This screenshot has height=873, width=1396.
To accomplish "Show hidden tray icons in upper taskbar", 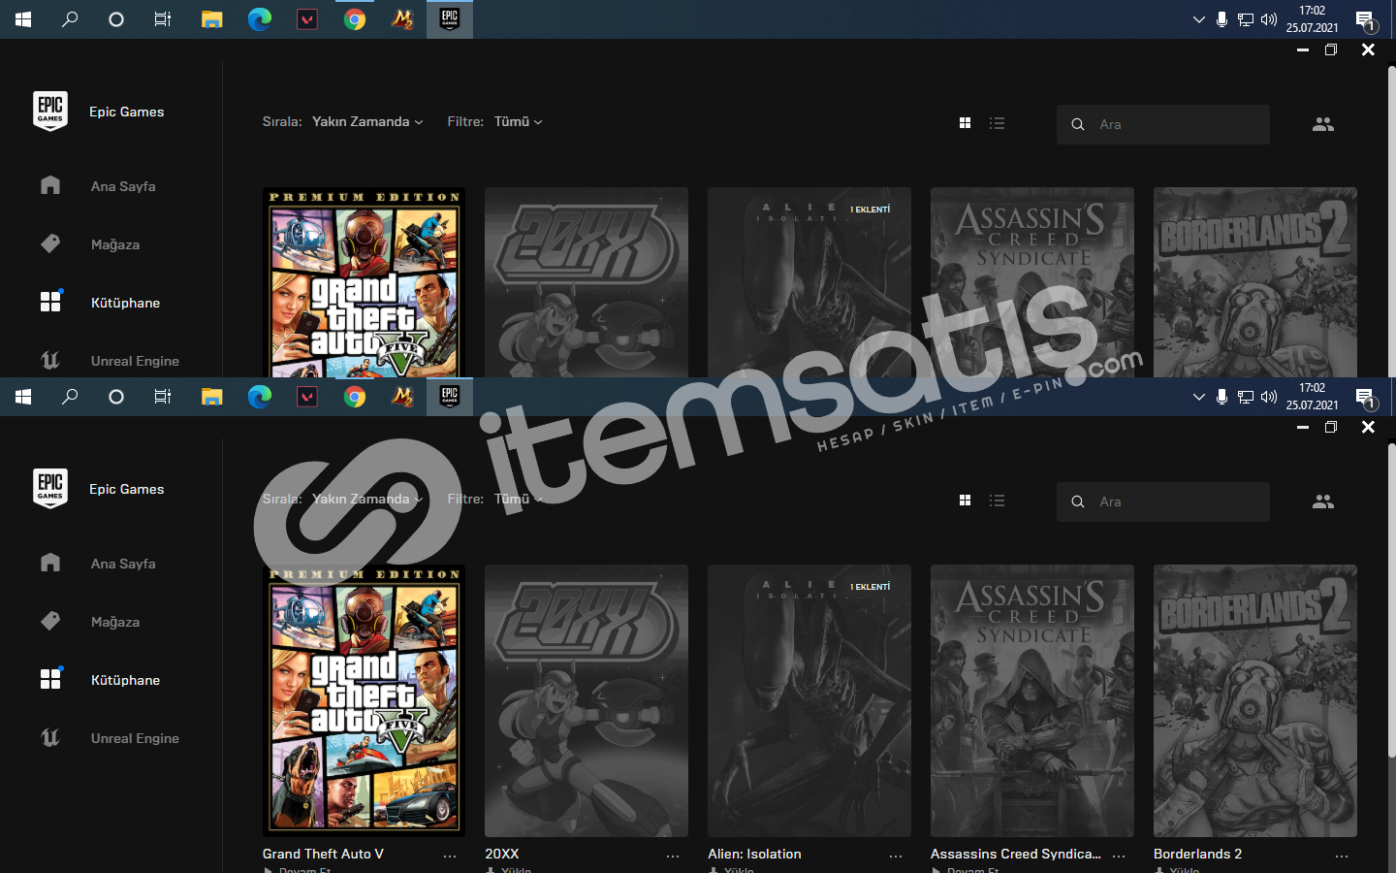I will (1199, 19).
